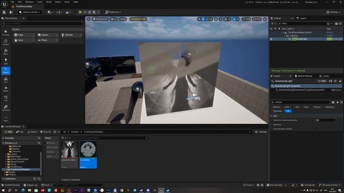Select the Recent category in Place Actors
344x193 pixels.
(6, 42)
